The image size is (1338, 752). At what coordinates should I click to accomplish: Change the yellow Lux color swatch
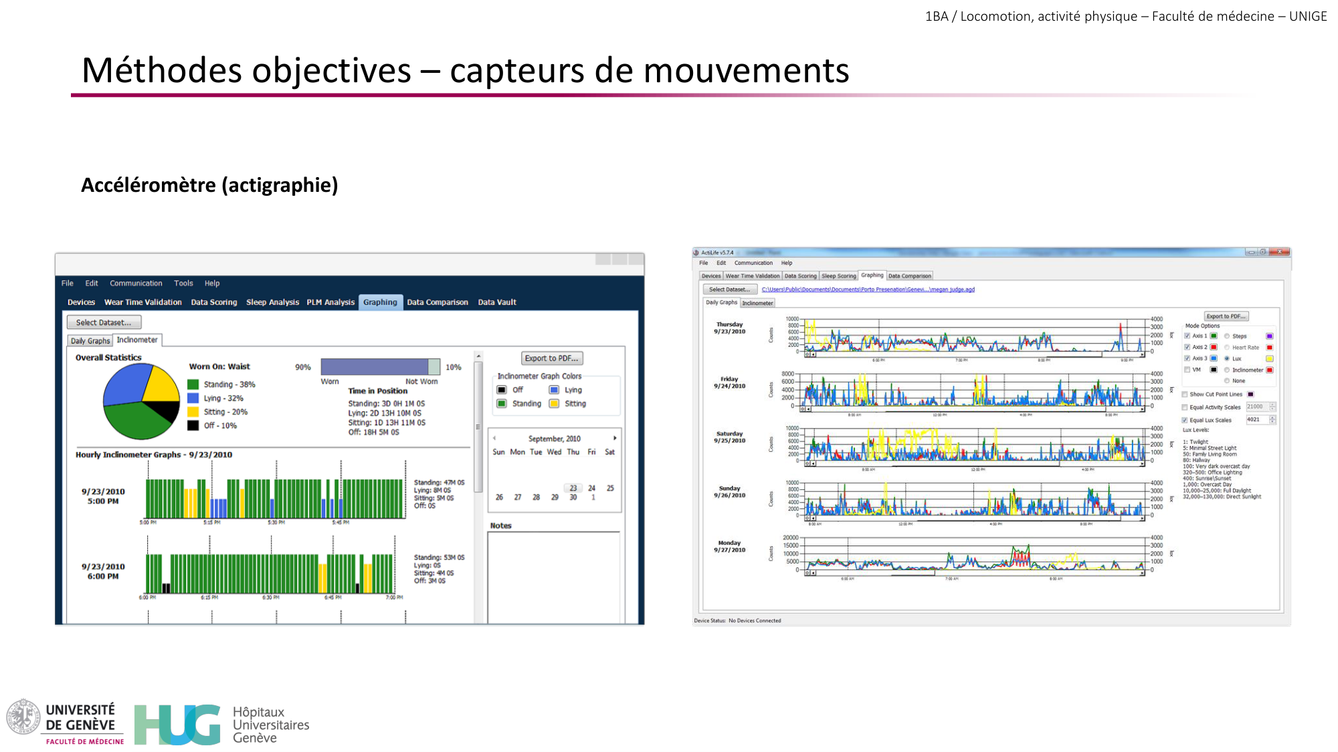click(1269, 358)
